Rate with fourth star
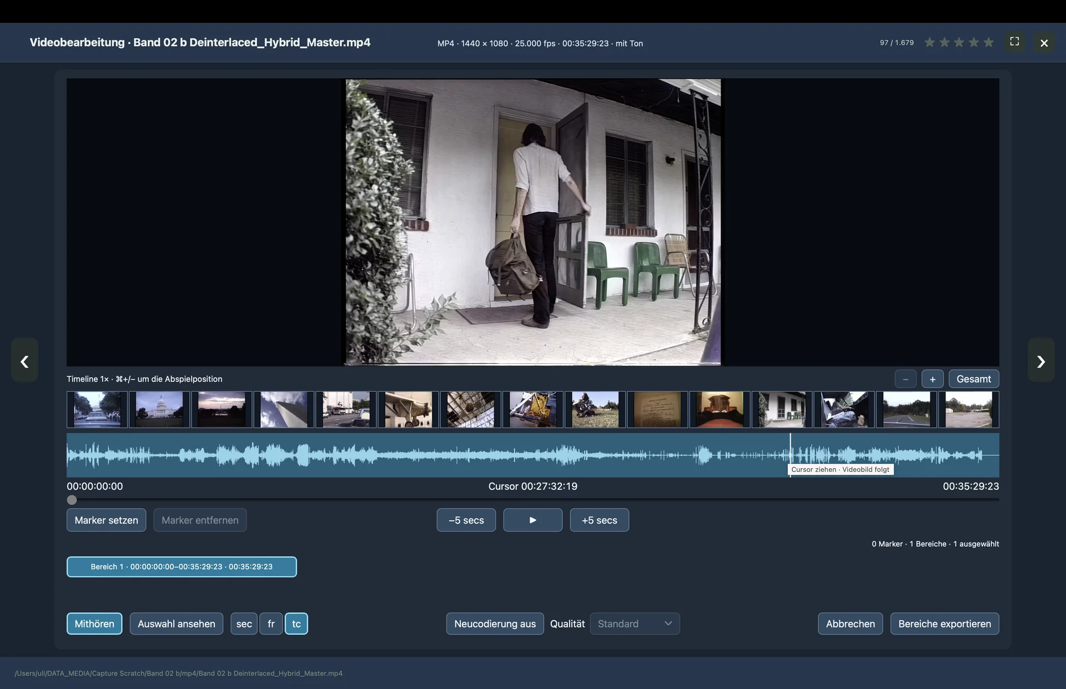This screenshot has height=689, width=1066. coord(974,43)
